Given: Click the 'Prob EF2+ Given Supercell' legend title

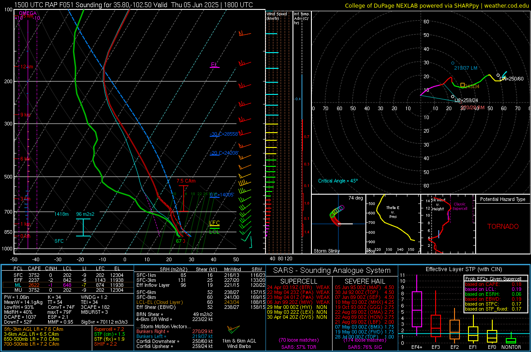Looking at the screenshot, I should (493, 279).
